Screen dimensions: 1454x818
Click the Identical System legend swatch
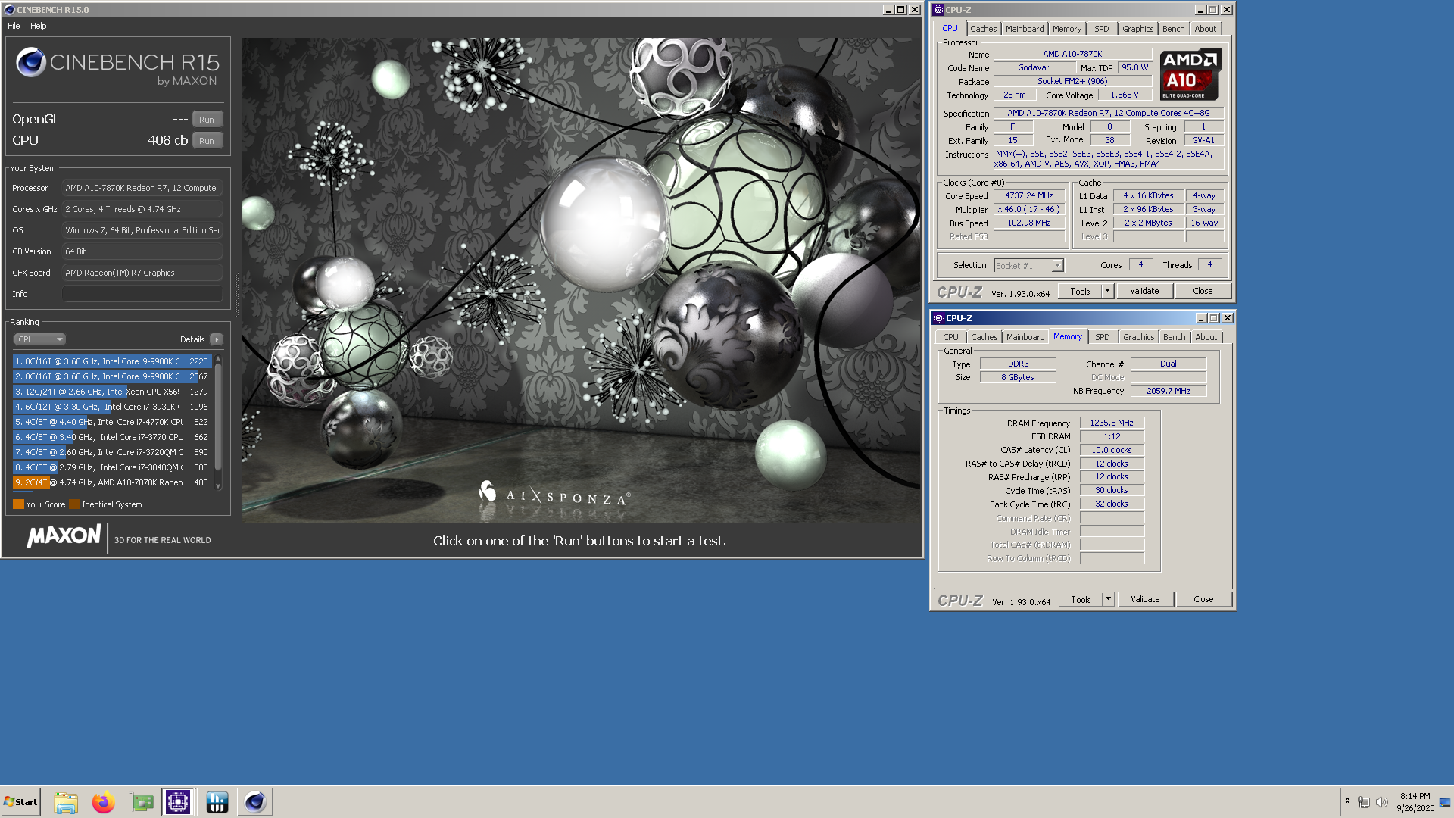tap(74, 504)
